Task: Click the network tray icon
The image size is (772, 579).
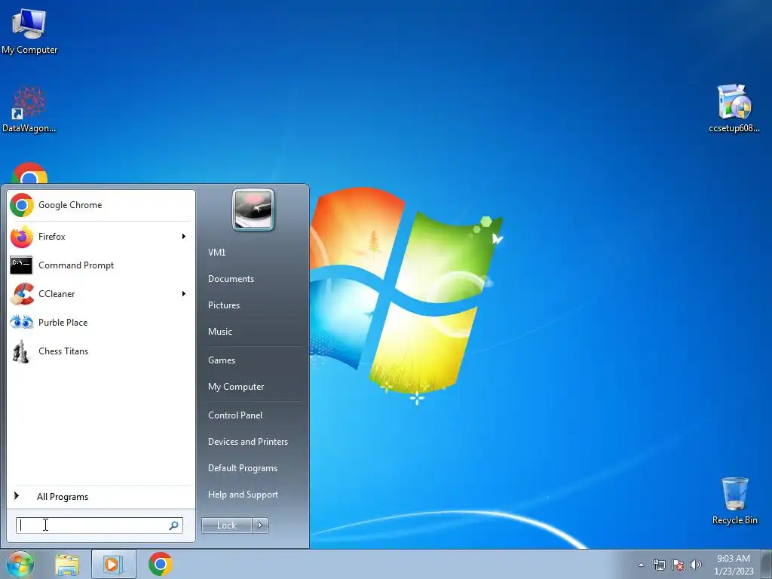Action: (x=659, y=565)
